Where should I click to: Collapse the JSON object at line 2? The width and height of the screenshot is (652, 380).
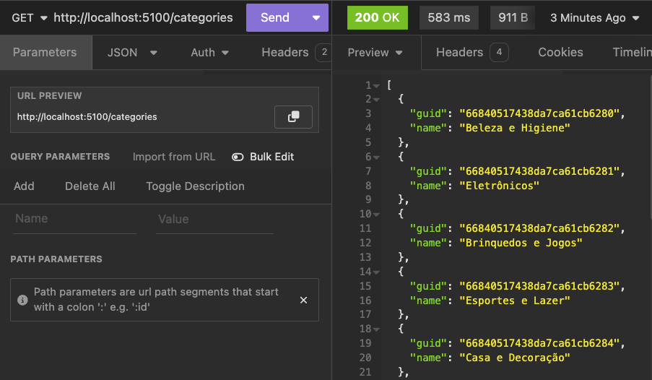click(x=376, y=100)
